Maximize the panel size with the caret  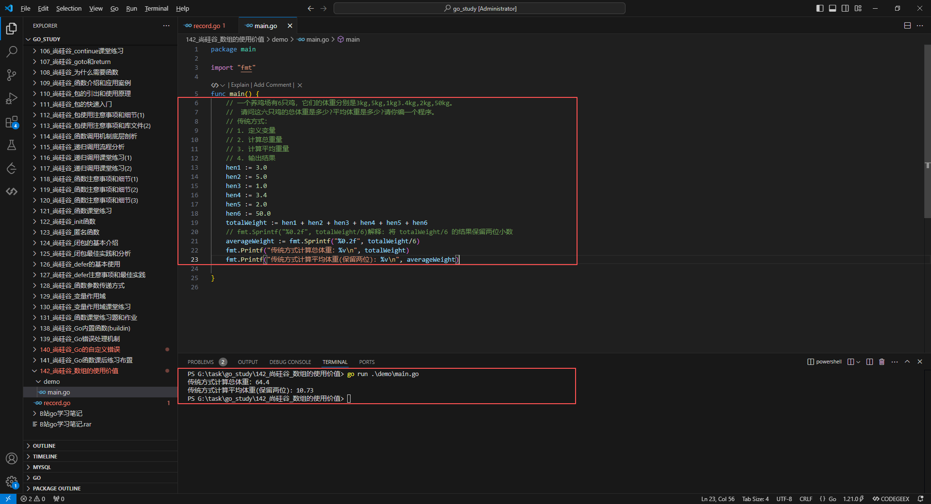[x=907, y=362]
